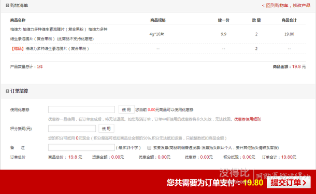
Task: Click the 订单结算 section heading
Action: pos(19,91)
